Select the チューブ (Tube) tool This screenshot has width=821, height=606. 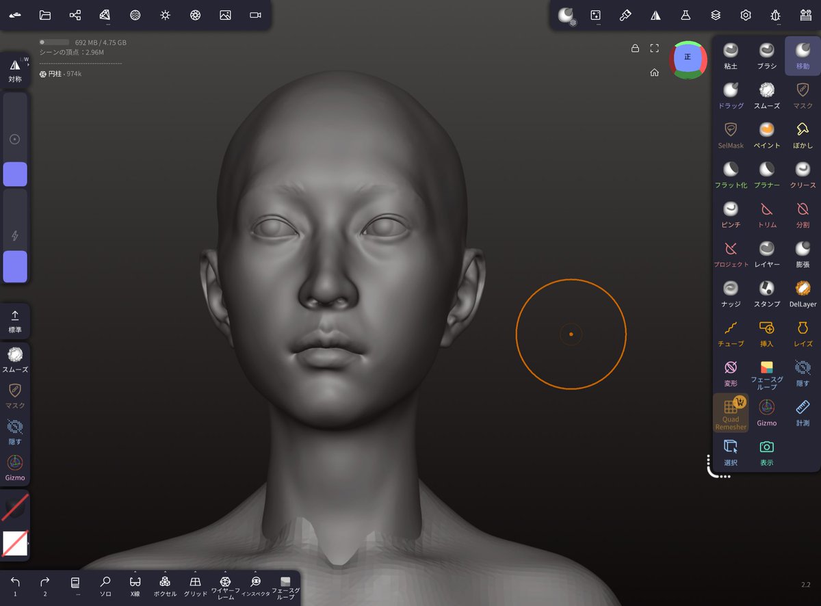pyautogui.click(x=731, y=333)
